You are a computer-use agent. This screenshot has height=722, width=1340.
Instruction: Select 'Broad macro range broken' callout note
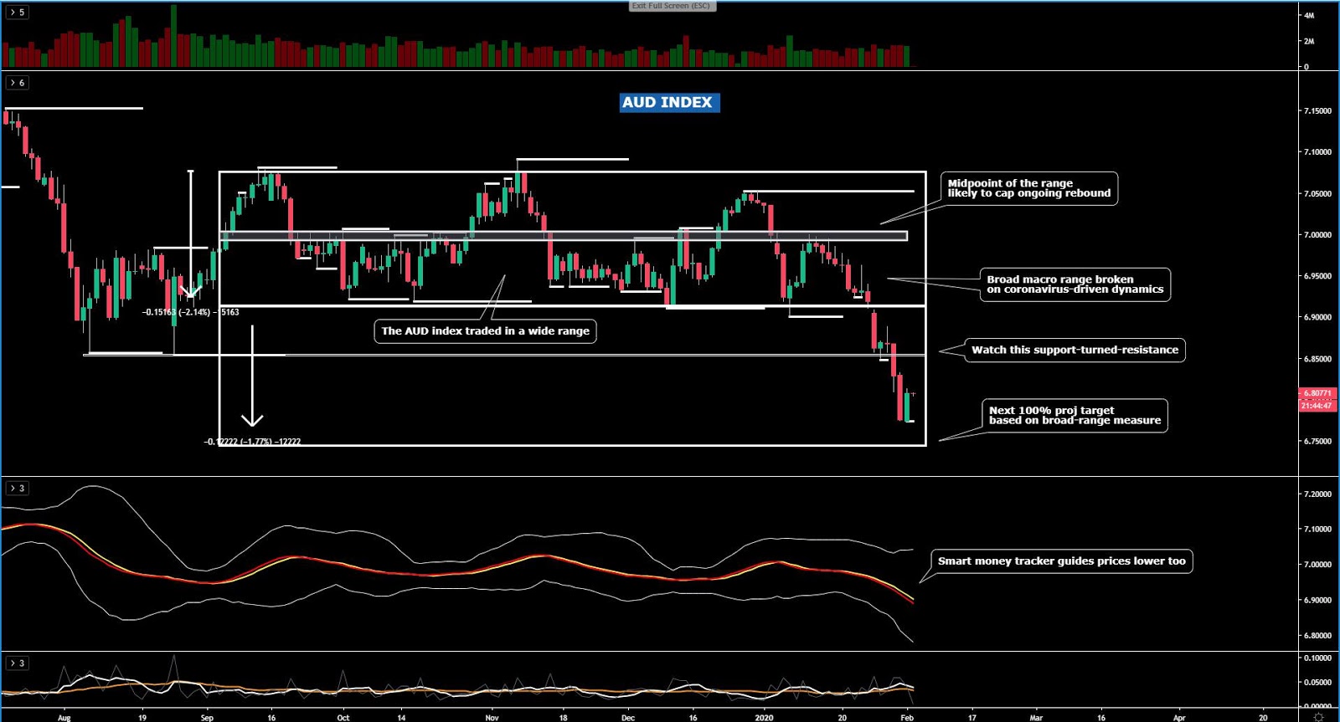1075,284
